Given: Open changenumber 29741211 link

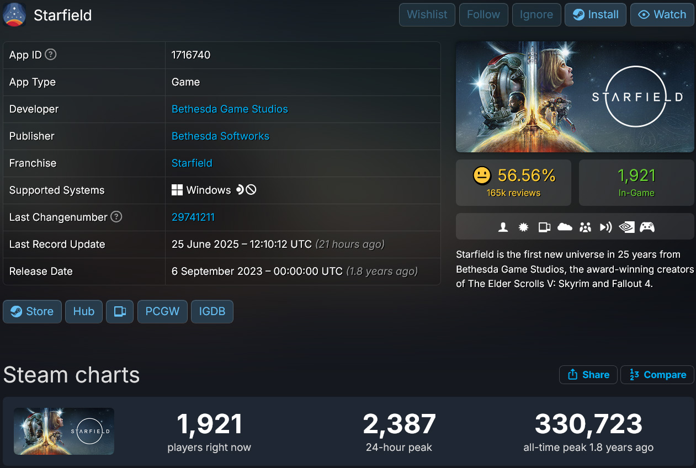Looking at the screenshot, I should (193, 217).
